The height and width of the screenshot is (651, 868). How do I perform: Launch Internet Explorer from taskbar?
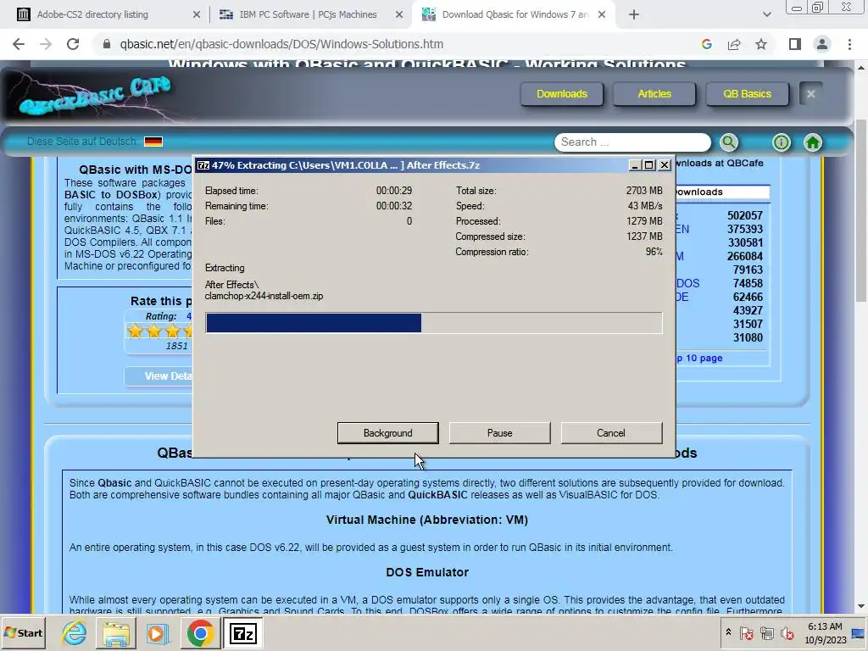click(x=75, y=633)
